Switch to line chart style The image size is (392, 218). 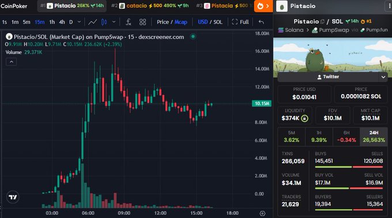[92, 22]
